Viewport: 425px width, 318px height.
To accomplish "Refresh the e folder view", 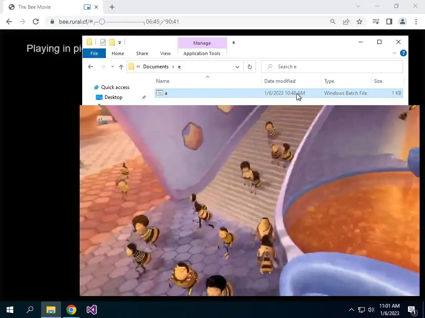I will coord(249,67).
